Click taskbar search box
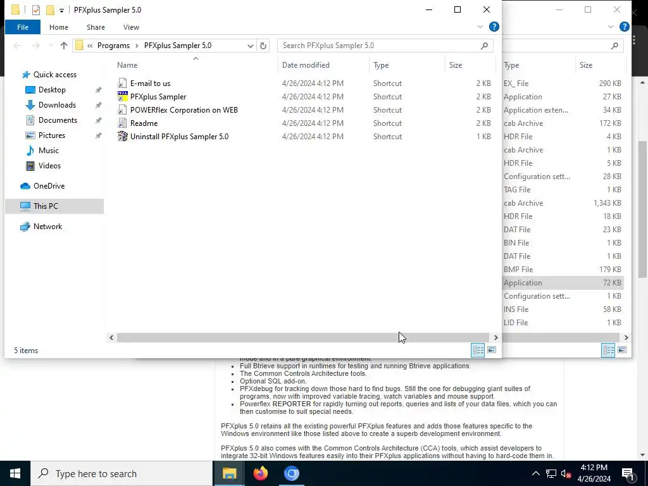The height and width of the screenshot is (486, 648). [x=121, y=473]
